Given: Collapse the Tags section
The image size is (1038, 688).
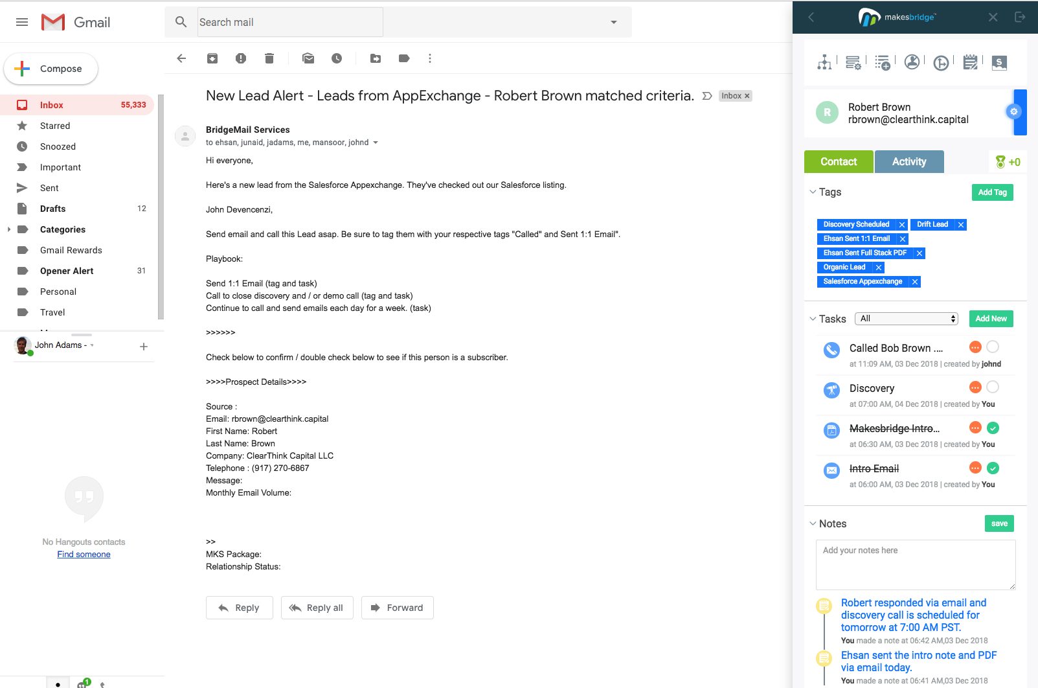Looking at the screenshot, I should pos(813,192).
